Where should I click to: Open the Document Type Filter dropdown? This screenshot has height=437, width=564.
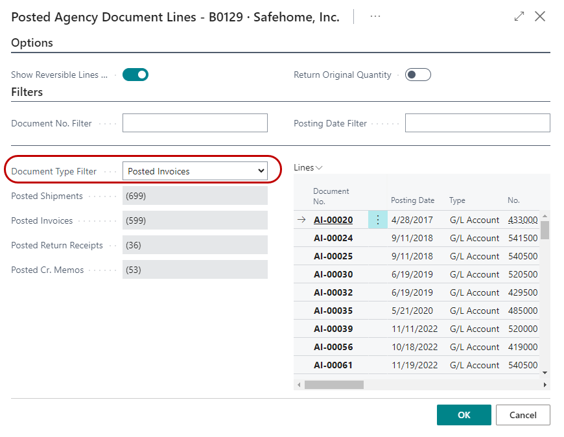click(x=195, y=171)
